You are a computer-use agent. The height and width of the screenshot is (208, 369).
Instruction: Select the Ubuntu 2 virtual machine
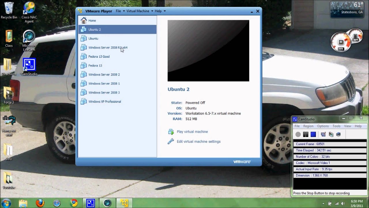[x=117, y=29]
